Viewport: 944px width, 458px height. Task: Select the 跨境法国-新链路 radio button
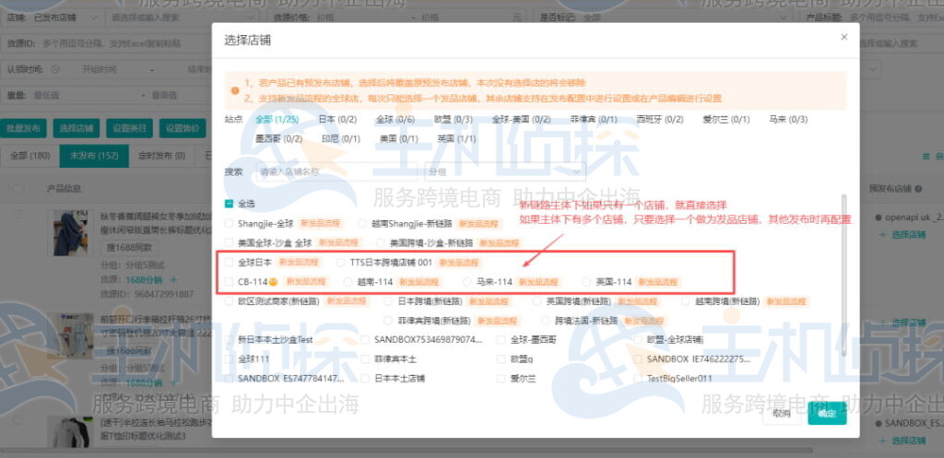pyautogui.click(x=546, y=321)
